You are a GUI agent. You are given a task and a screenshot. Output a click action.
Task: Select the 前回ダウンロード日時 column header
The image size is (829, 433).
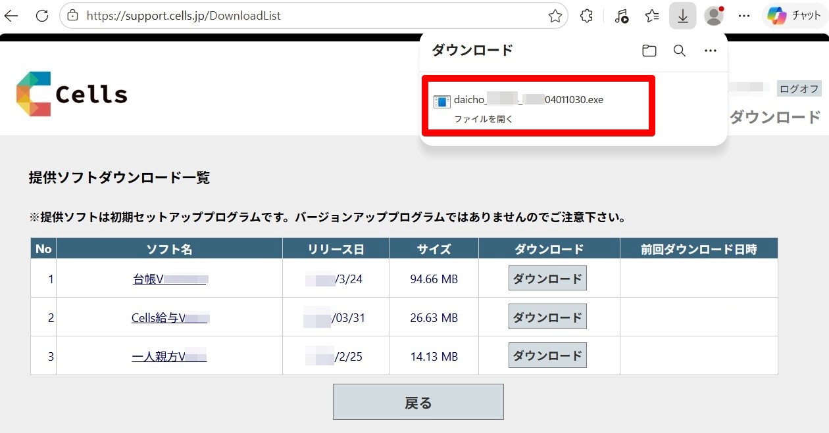(x=699, y=249)
